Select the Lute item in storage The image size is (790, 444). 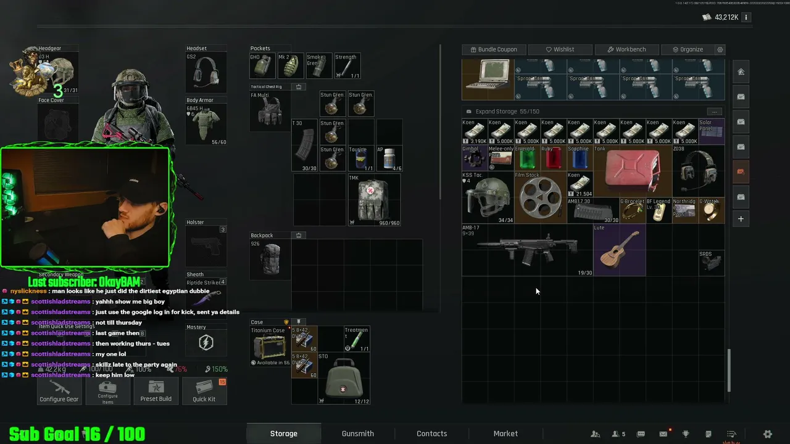click(619, 250)
